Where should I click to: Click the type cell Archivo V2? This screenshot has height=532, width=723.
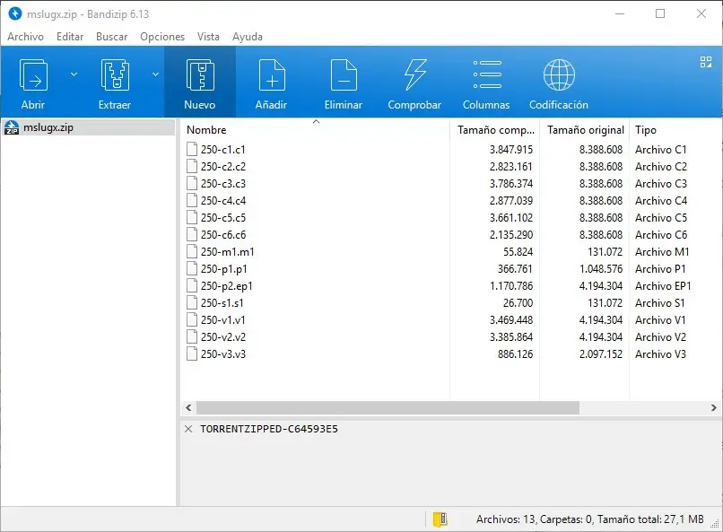coord(660,337)
